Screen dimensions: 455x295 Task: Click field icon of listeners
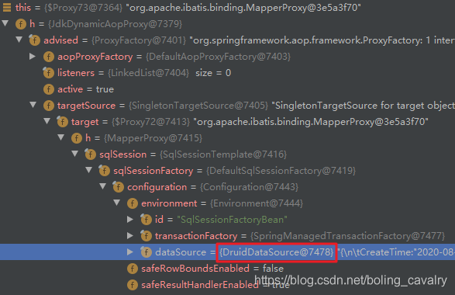click(x=49, y=73)
